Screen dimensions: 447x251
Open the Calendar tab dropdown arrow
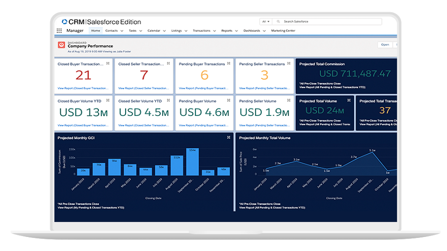tap(164, 31)
